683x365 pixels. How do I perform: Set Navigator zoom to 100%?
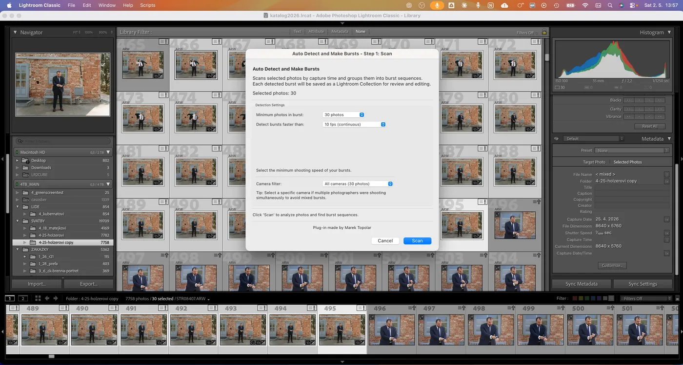(x=88, y=32)
